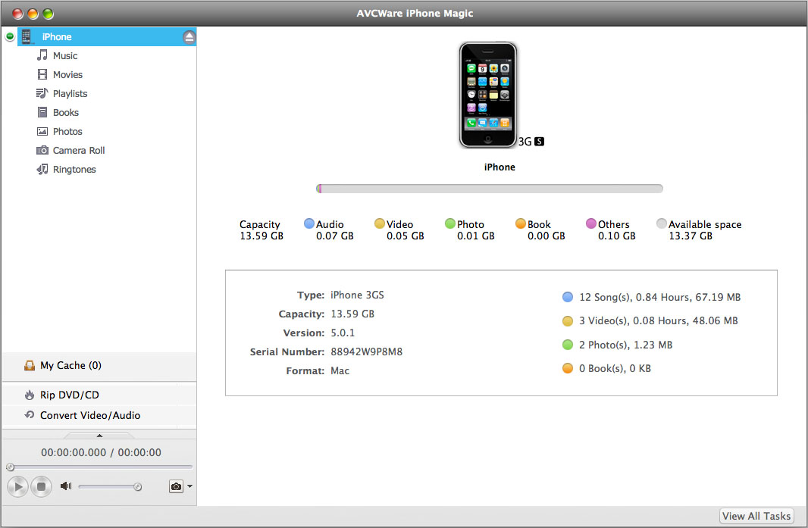Select Books in the sidebar
808x528 pixels.
(x=66, y=112)
